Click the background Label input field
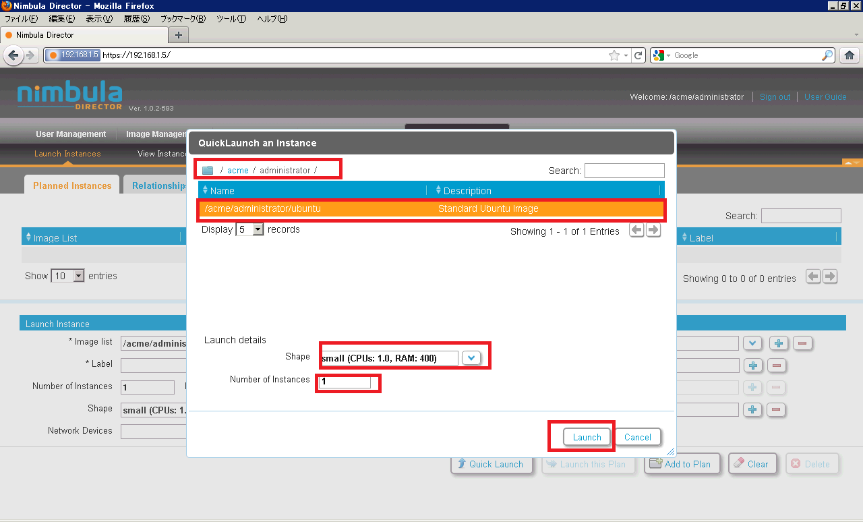This screenshot has width=863, height=522. 154,366
